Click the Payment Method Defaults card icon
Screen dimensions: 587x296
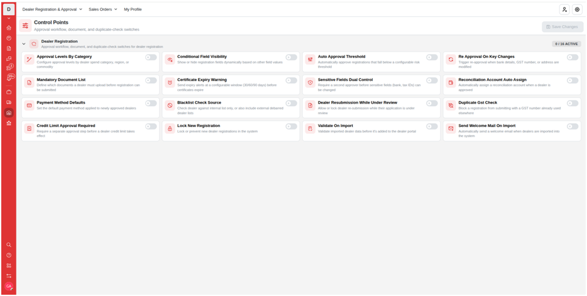click(x=29, y=106)
